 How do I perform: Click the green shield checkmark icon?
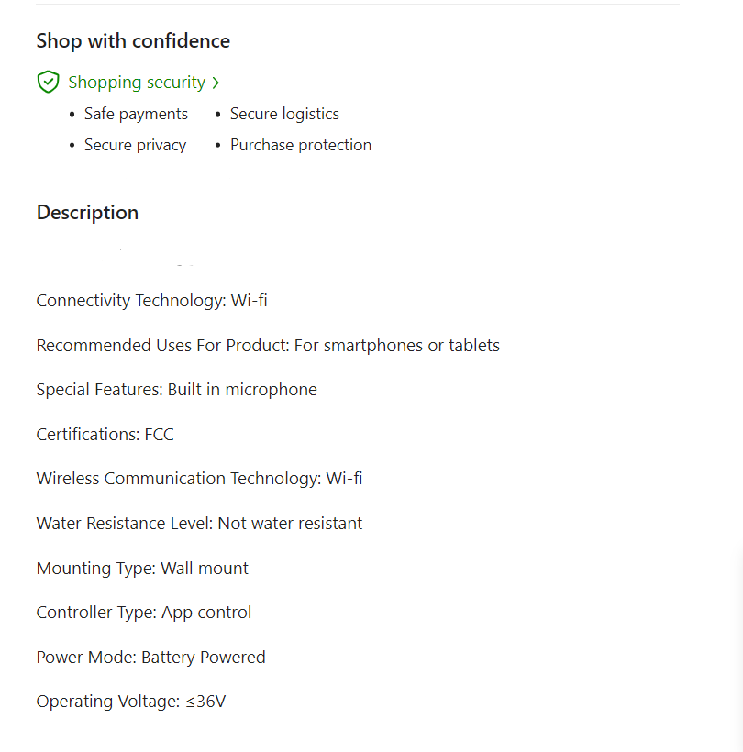(48, 83)
